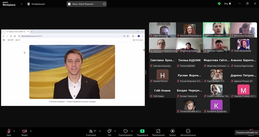Viewport: 259px width, 137px height.
Task: Open Chrome tab search dropdown arrow
Action: point(3,31)
